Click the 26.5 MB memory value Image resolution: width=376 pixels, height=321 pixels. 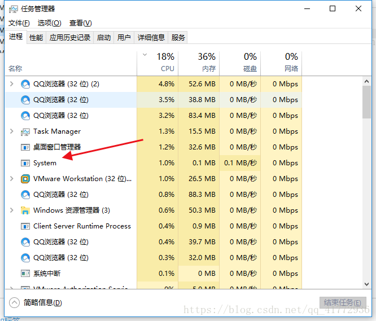click(x=202, y=179)
